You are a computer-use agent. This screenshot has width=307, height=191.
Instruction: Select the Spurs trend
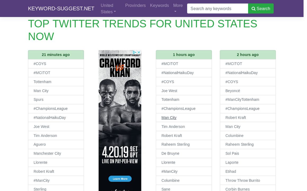click(x=38, y=100)
